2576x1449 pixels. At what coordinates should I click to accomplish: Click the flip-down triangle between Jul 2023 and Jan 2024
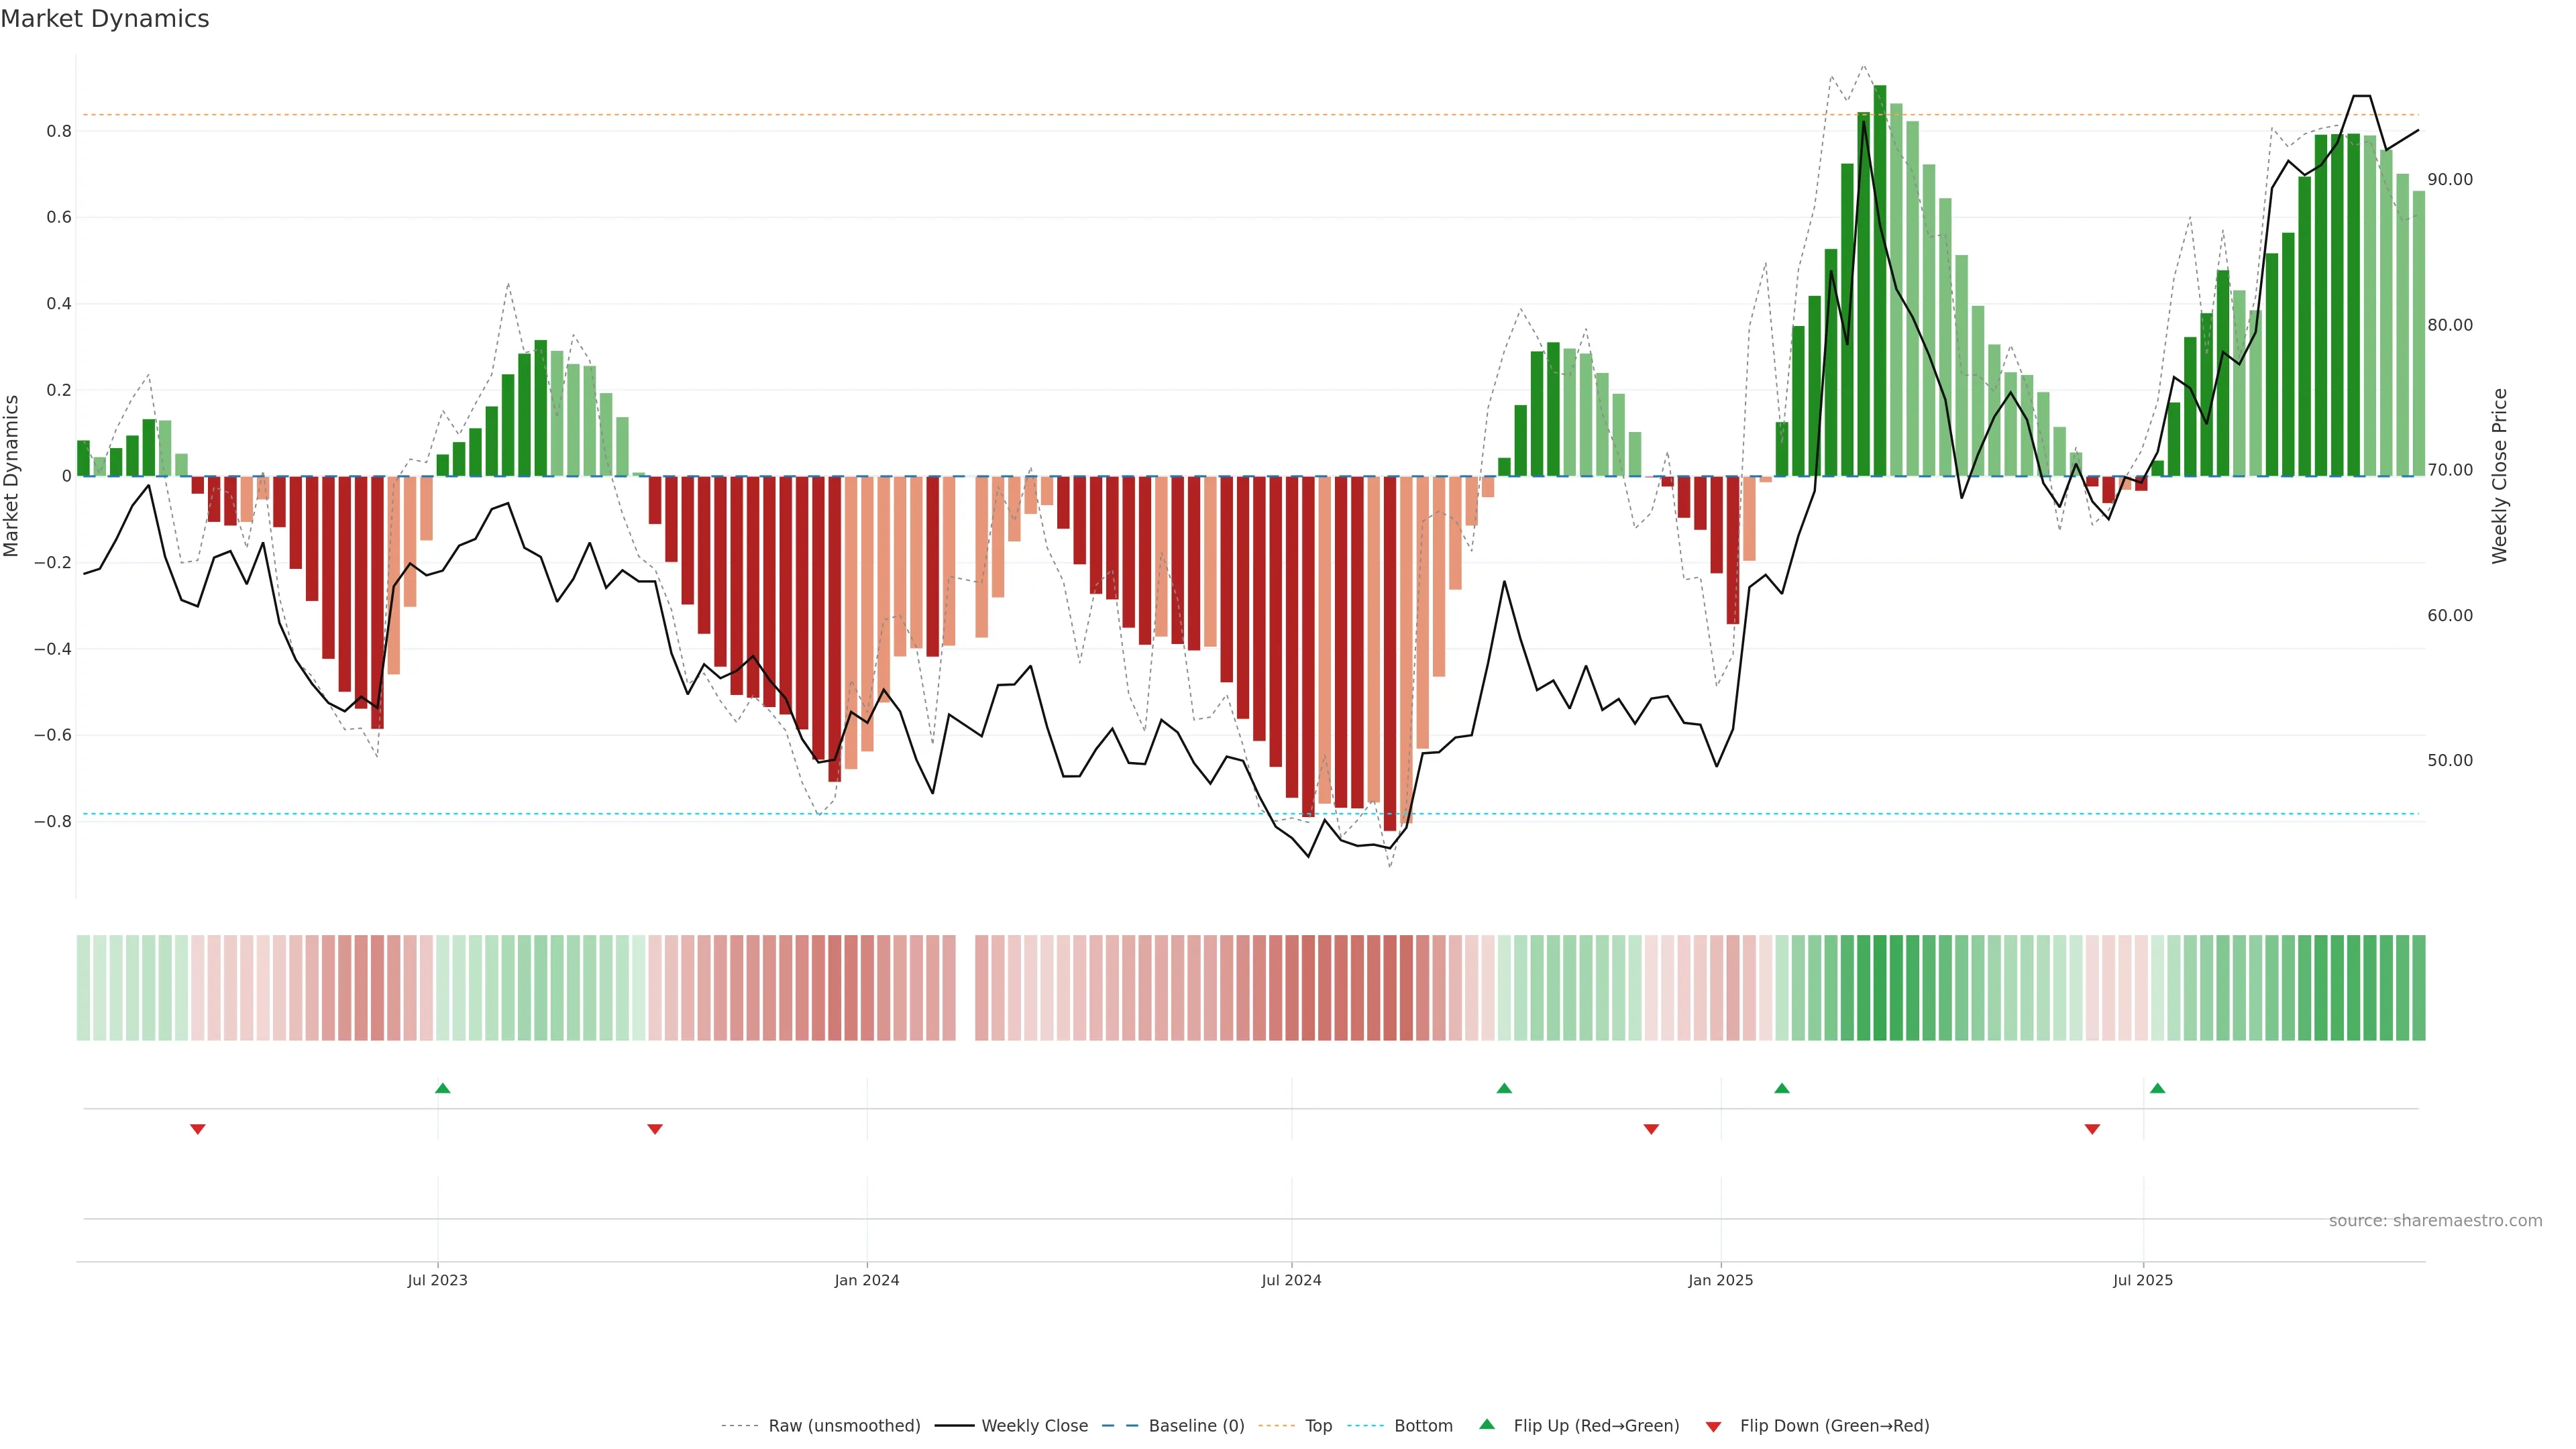[655, 1129]
